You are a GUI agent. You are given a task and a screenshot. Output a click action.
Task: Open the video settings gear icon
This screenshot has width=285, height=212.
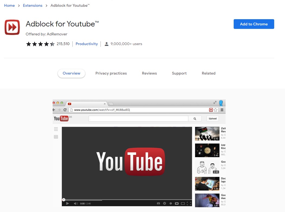(165, 203)
